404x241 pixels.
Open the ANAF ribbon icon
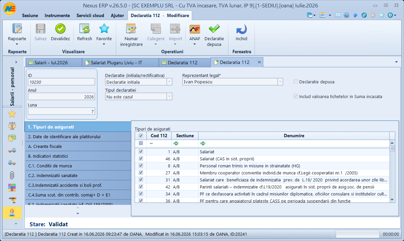pyautogui.click(x=195, y=29)
